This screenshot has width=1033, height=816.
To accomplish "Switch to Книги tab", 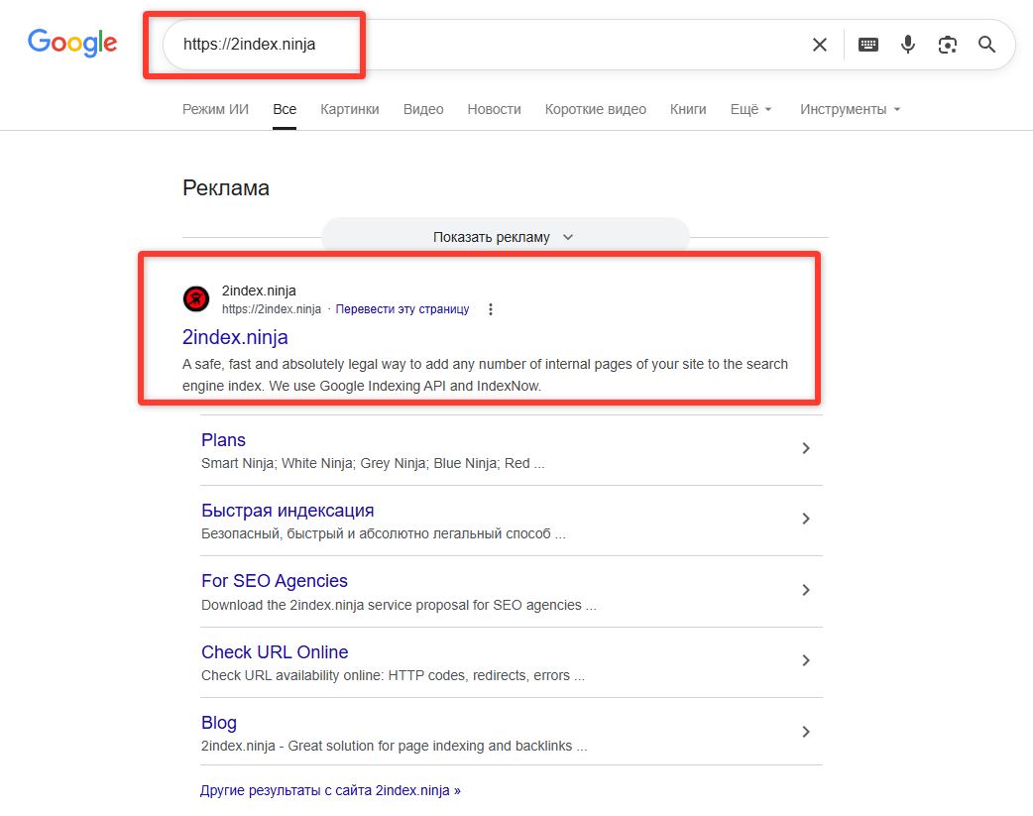I will pos(688,109).
